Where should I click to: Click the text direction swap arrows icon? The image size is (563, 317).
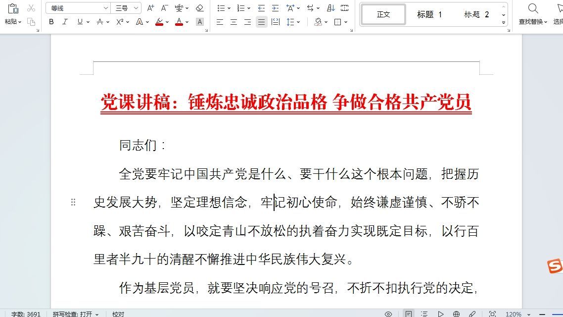(310, 8)
